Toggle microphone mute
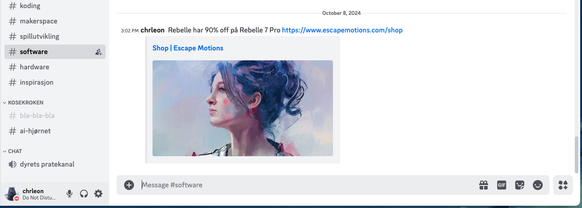The image size is (582, 208). click(x=69, y=194)
